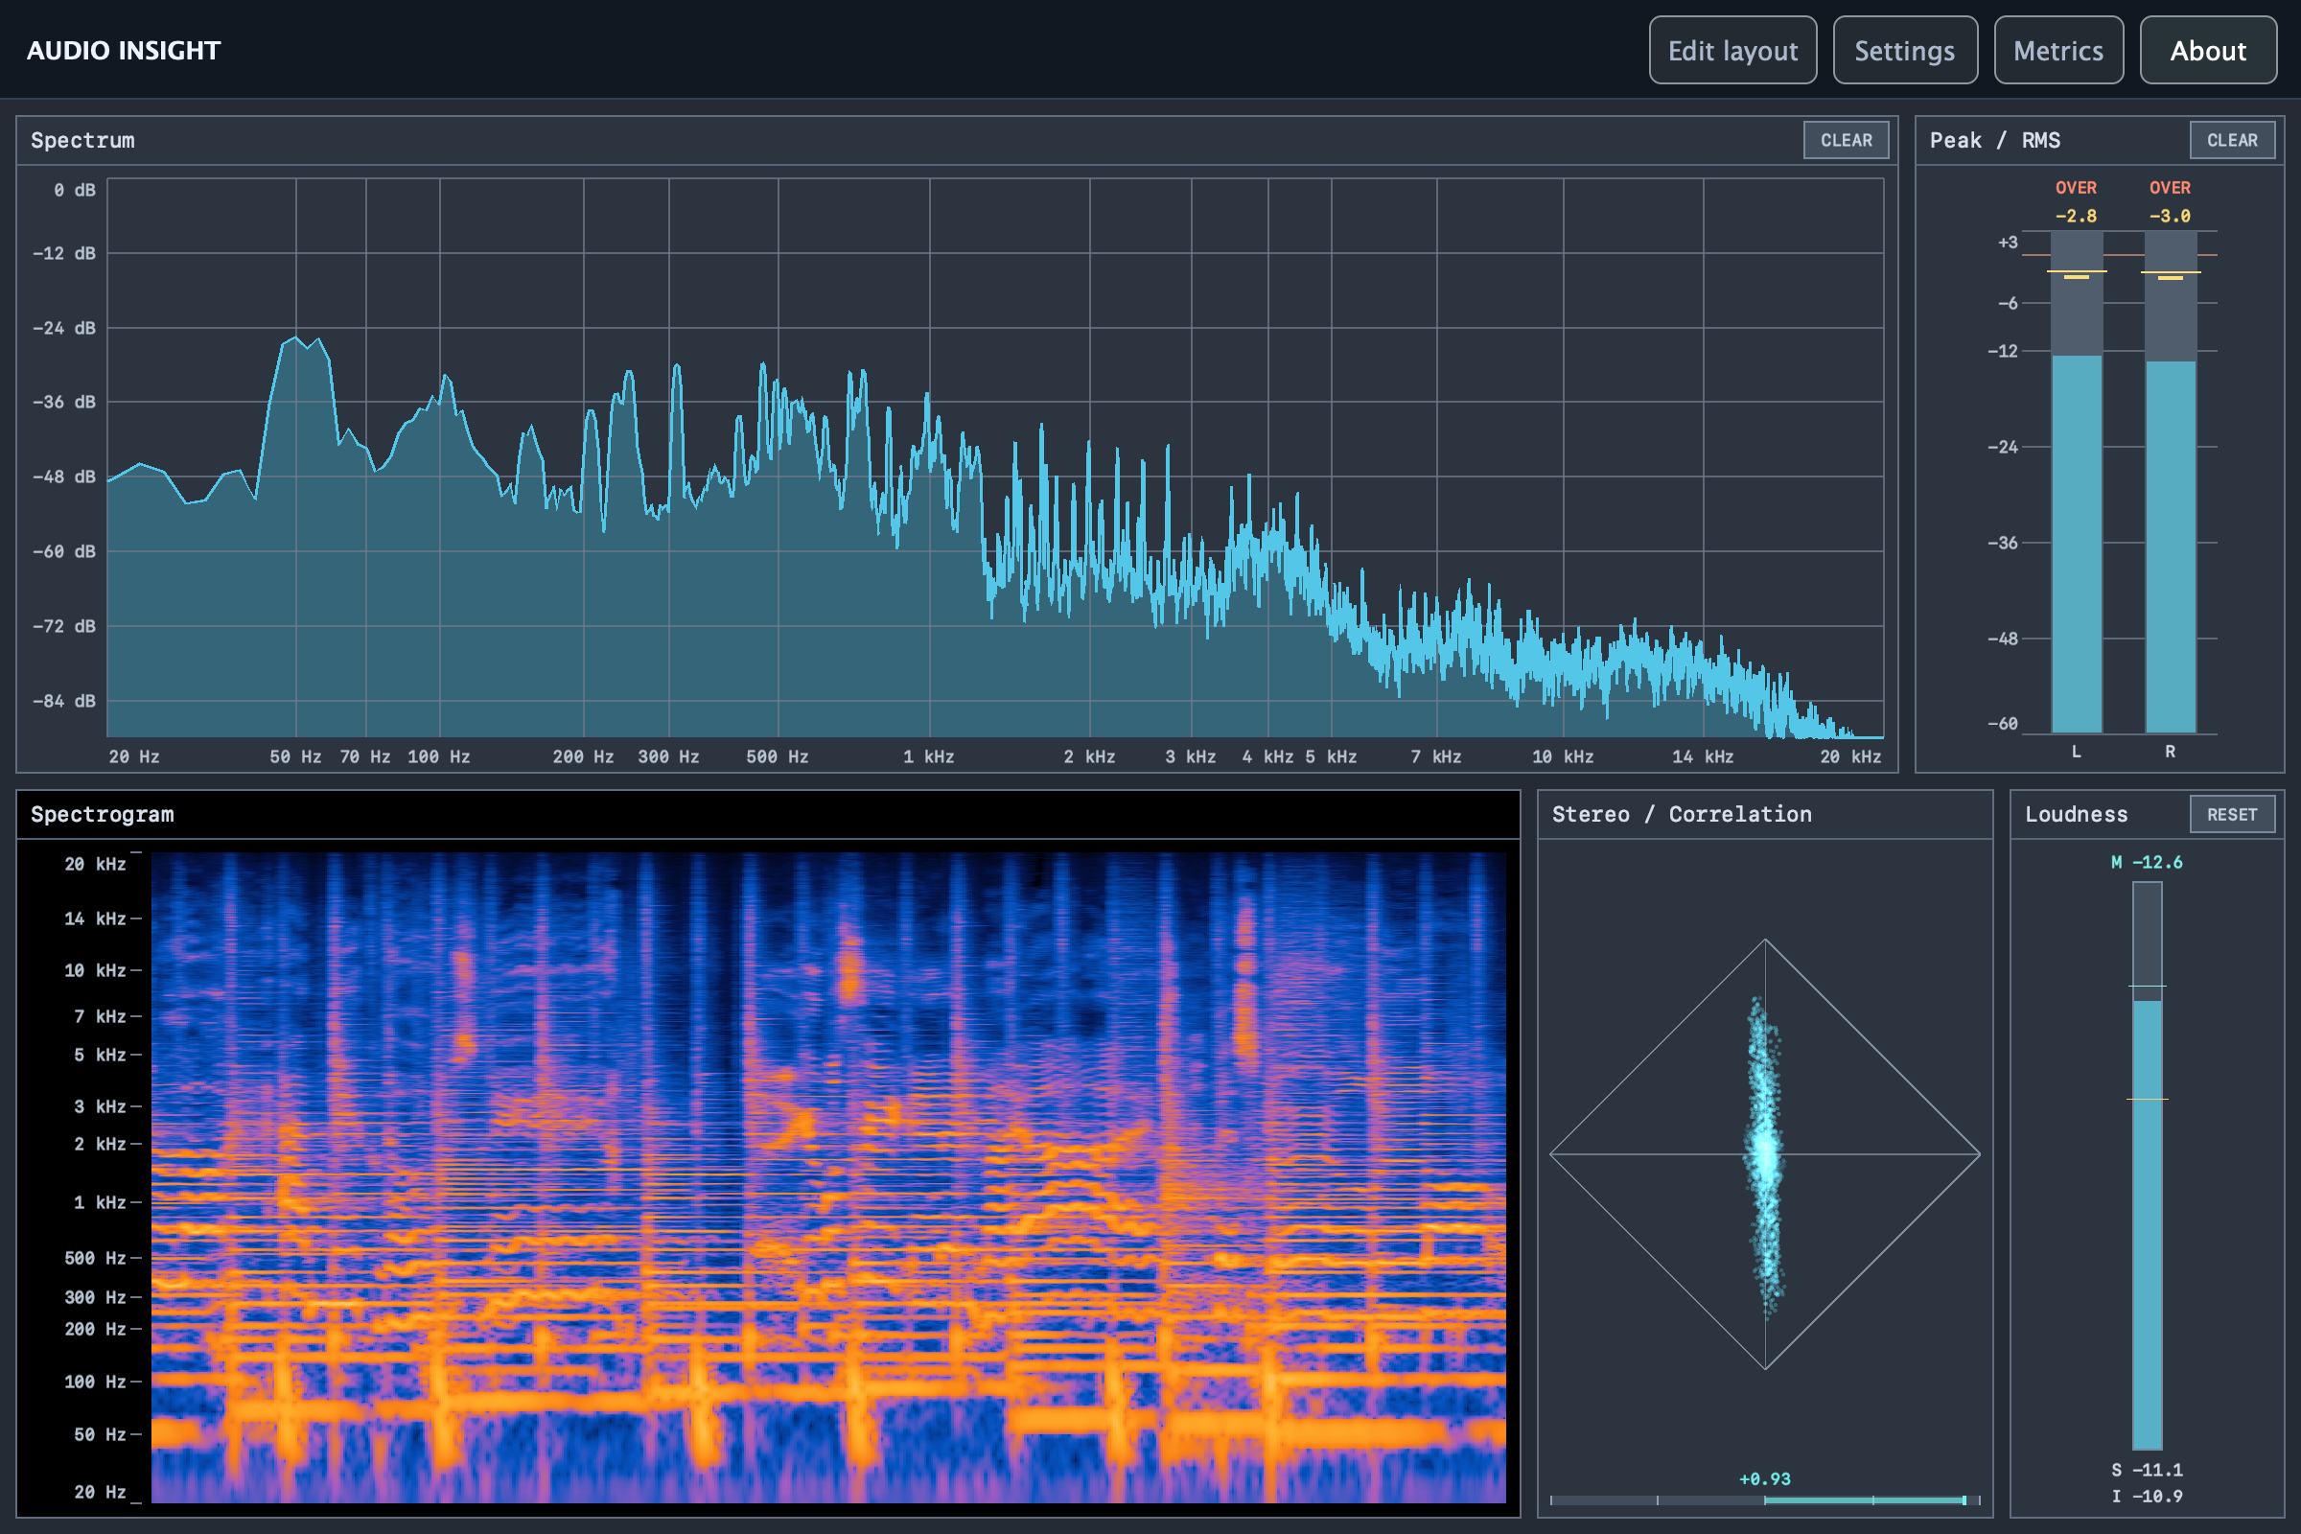Viewport: 2301px width, 1534px height.
Task: Click the -84 dB spectrum axis label
Action: (x=64, y=701)
